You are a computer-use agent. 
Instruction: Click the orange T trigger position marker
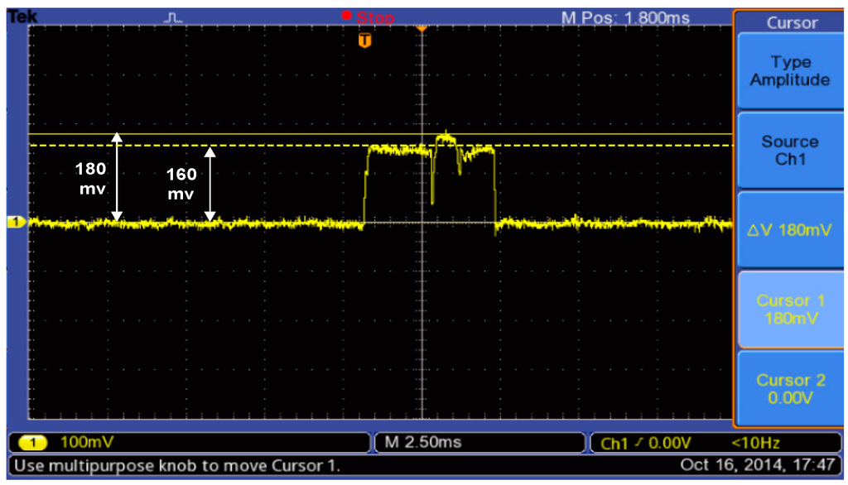click(x=364, y=41)
